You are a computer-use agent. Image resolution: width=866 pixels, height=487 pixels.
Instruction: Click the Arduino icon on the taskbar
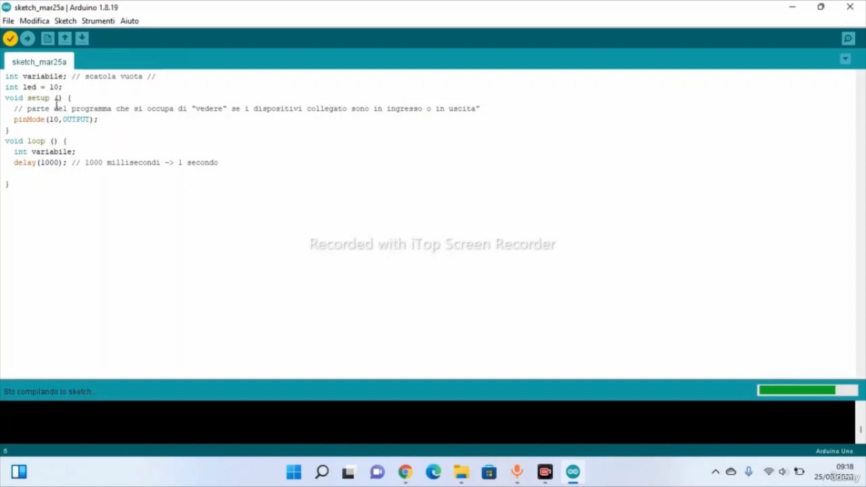(573, 472)
